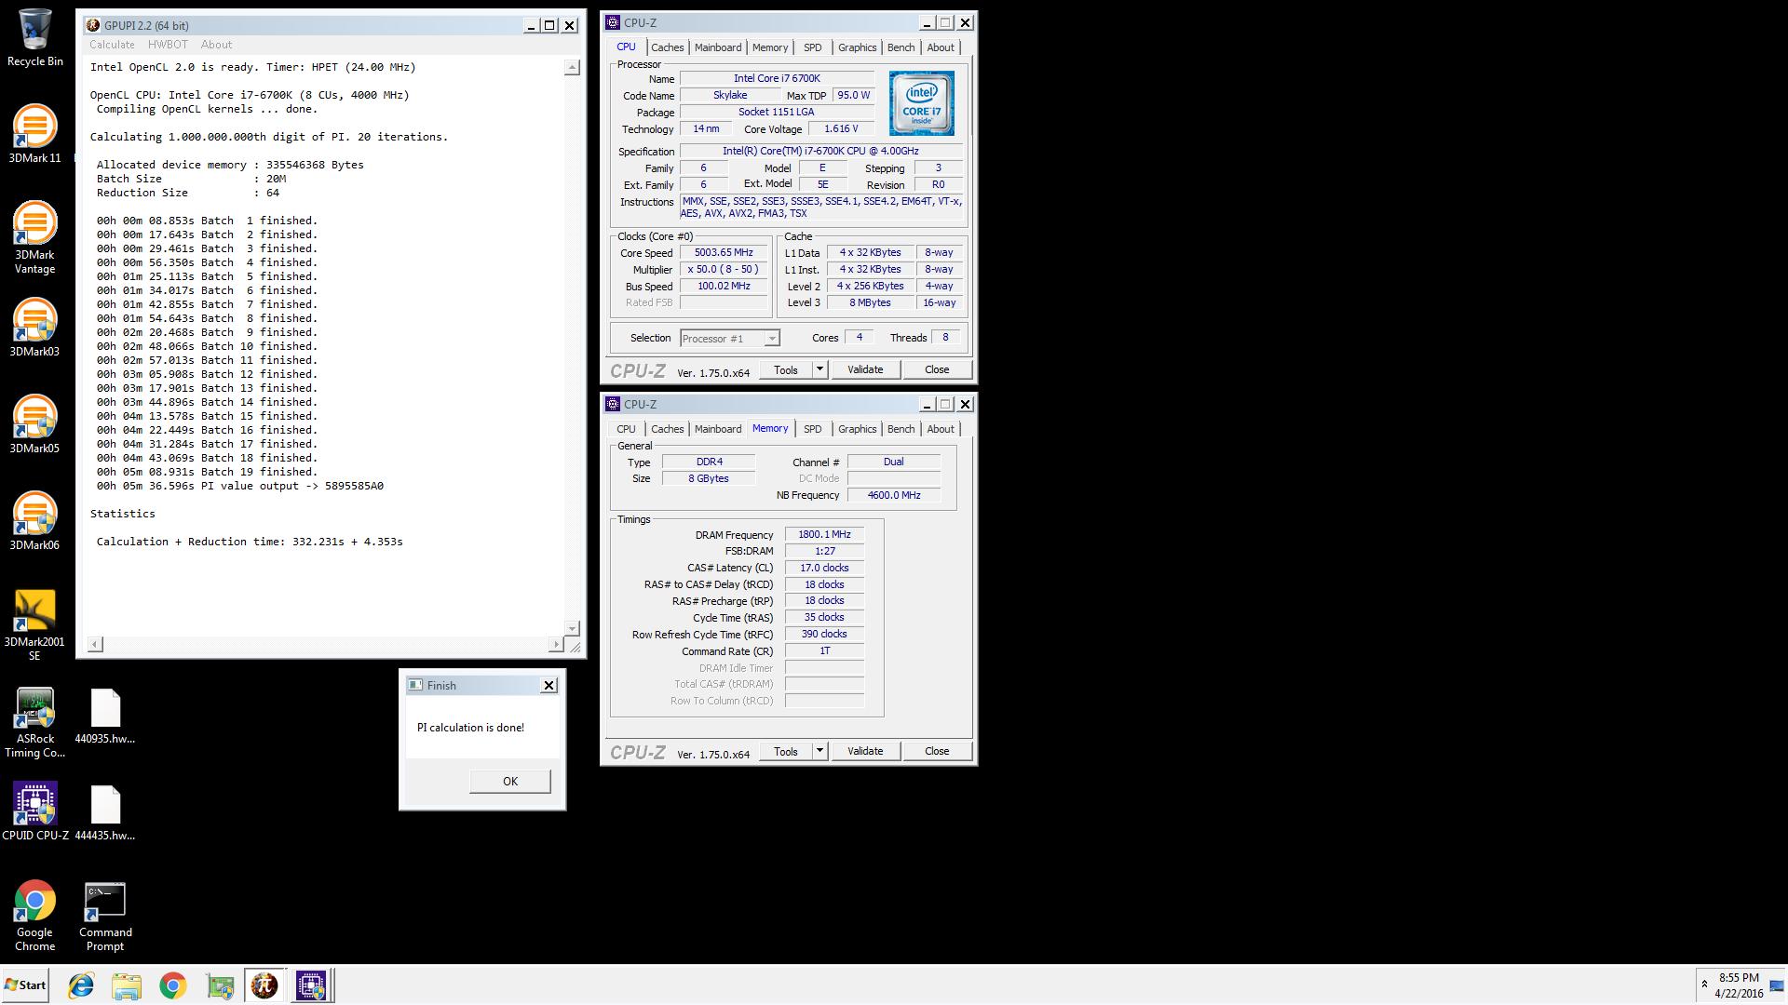Switch to Graphics tab in top CPU-Z
The width and height of the screenshot is (1788, 1005).
tap(857, 47)
